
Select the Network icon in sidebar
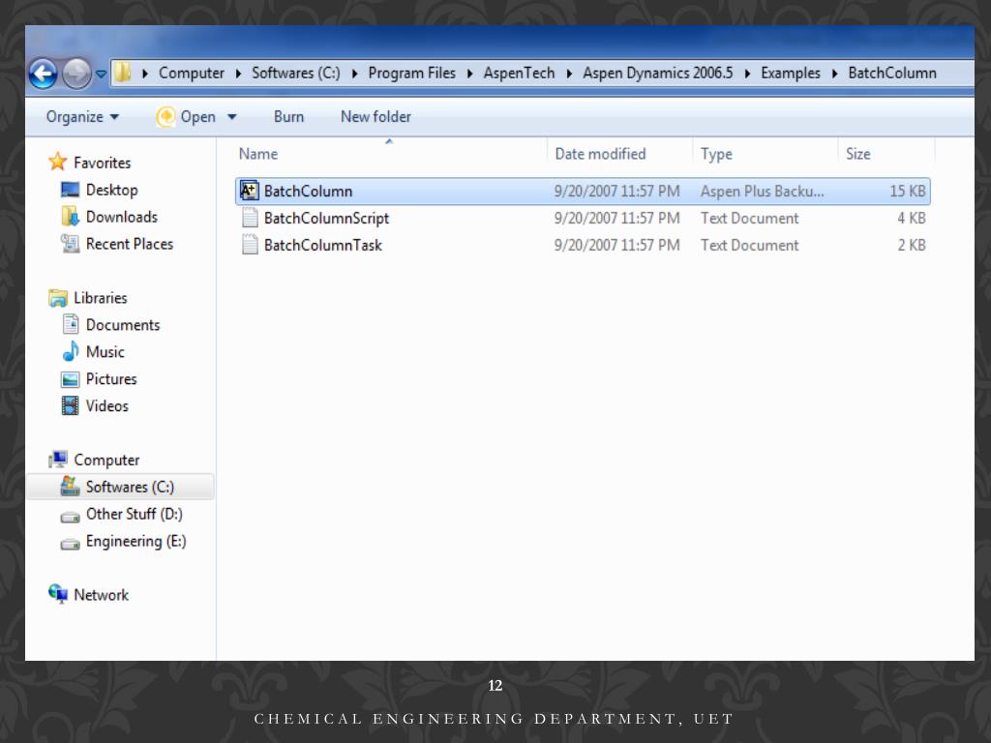(59, 594)
